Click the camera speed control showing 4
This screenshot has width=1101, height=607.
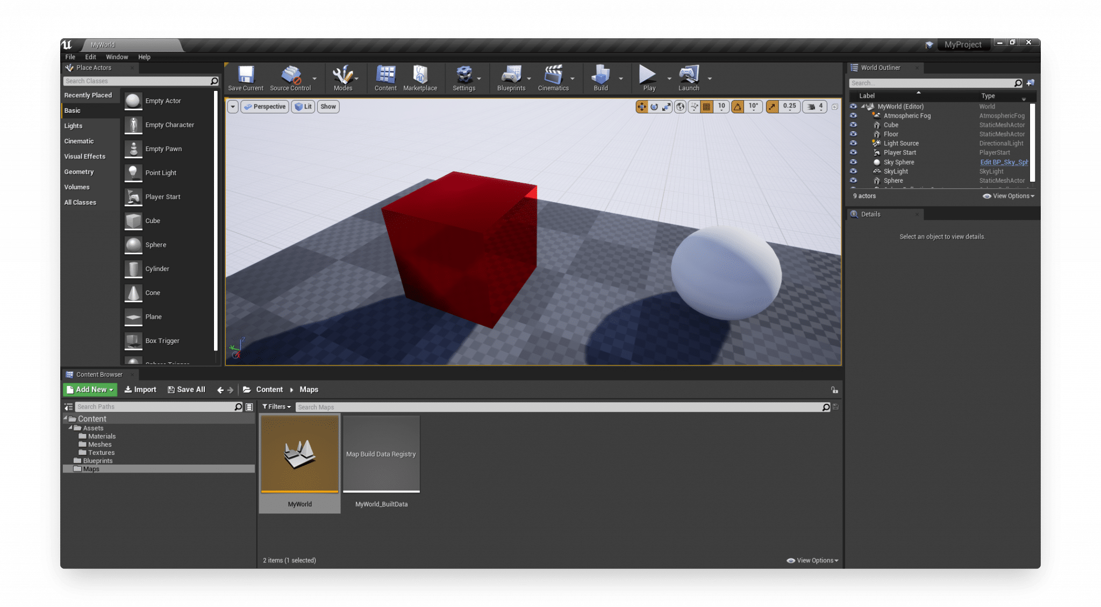click(x=814, y=106)
